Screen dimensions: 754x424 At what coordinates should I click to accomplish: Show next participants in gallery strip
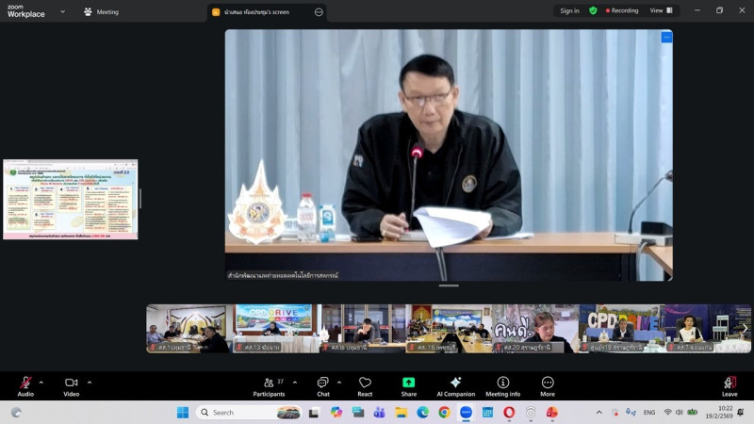(x=744, y=329)
